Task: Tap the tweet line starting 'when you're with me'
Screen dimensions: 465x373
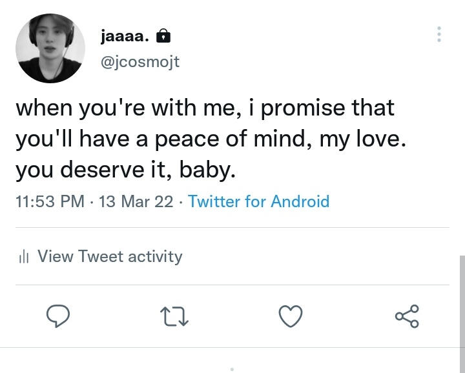Action: click(x=205, y=107)
